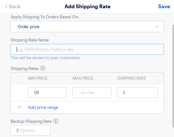This screenshot has height=137, width=174.
Task: Open info icon next to Backup Shipping Rate
Action: 56,121
